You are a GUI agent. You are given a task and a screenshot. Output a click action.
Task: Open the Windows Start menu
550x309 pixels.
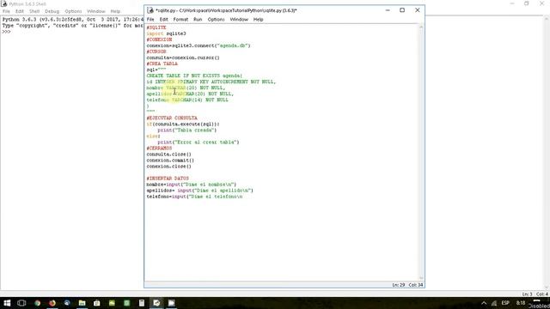click(7, 303)
